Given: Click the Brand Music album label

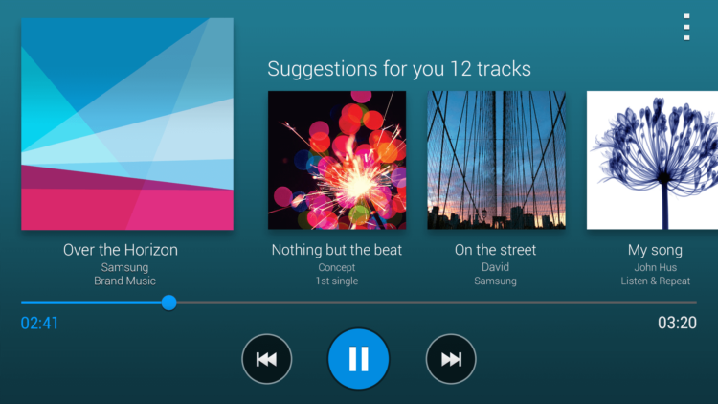Looking at the screenshot, I should pyautogui.click(x=125, y=281).
